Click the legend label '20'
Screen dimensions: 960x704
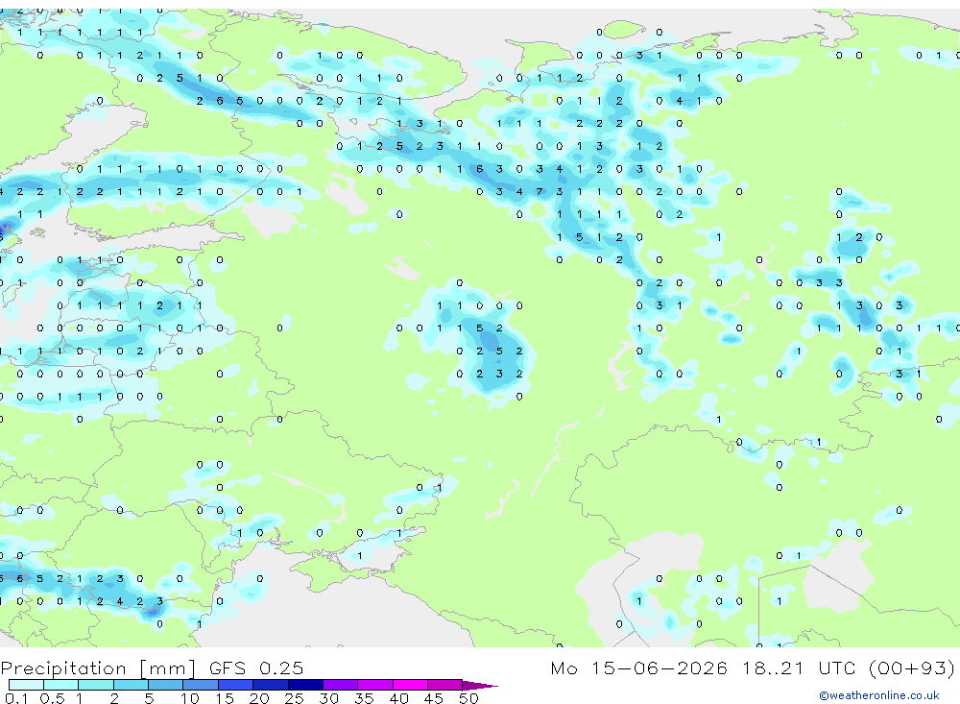click(x=259, y=698)
